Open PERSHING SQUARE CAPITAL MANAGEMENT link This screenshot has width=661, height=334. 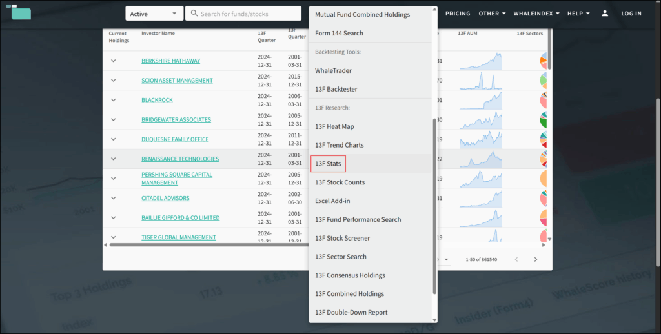pyautogui.click(x=177, y=179)
